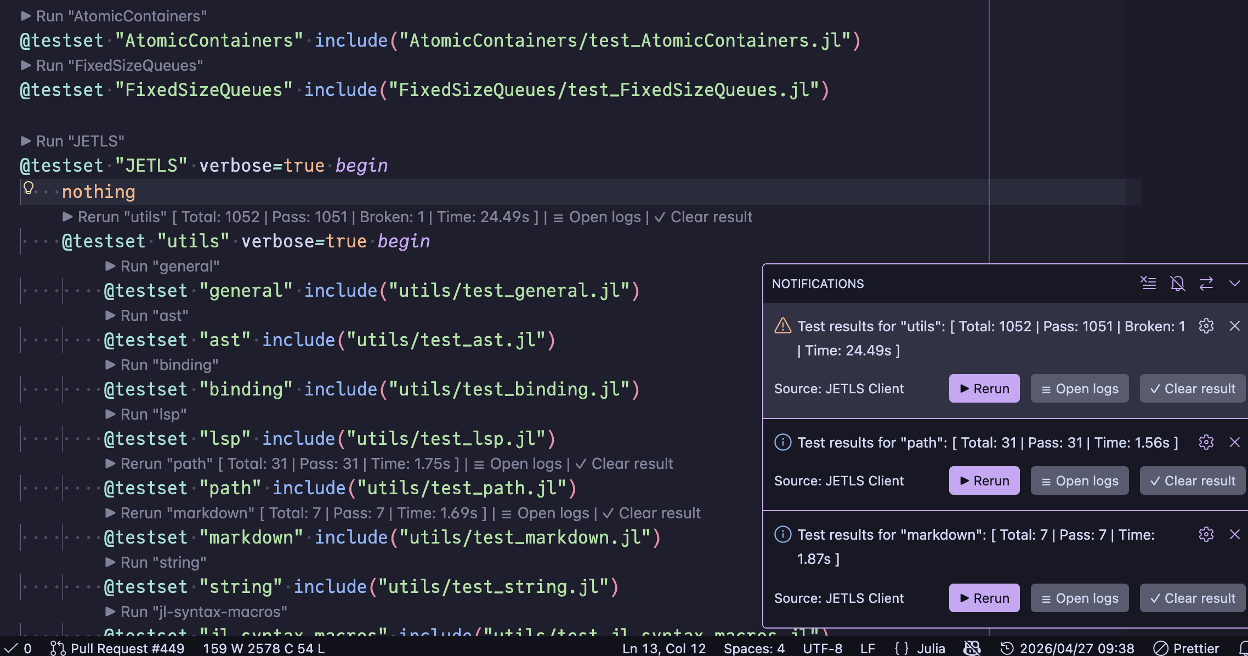Place cursor on "nothing" keyword line
This screenshot has width=1248, height=656.
(x=98, y=192)
